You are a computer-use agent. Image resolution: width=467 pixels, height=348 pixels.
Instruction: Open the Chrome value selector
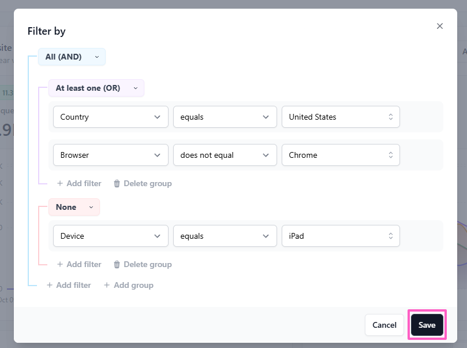(x=340, y=155)
